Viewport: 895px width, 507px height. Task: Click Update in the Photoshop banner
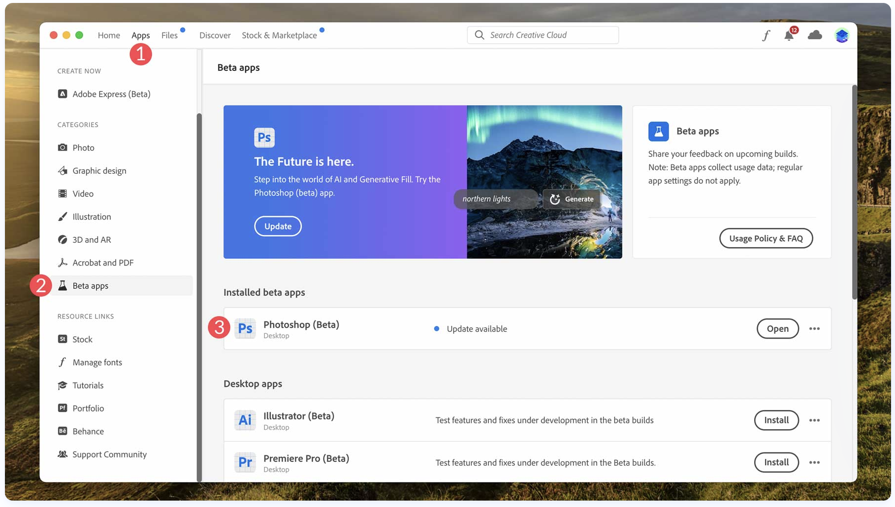[278, 226]
